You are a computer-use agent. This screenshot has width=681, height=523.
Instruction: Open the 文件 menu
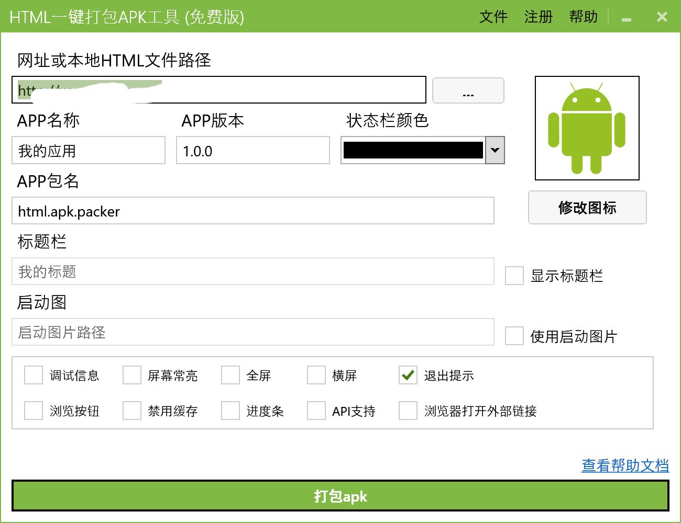click(493, 16)
